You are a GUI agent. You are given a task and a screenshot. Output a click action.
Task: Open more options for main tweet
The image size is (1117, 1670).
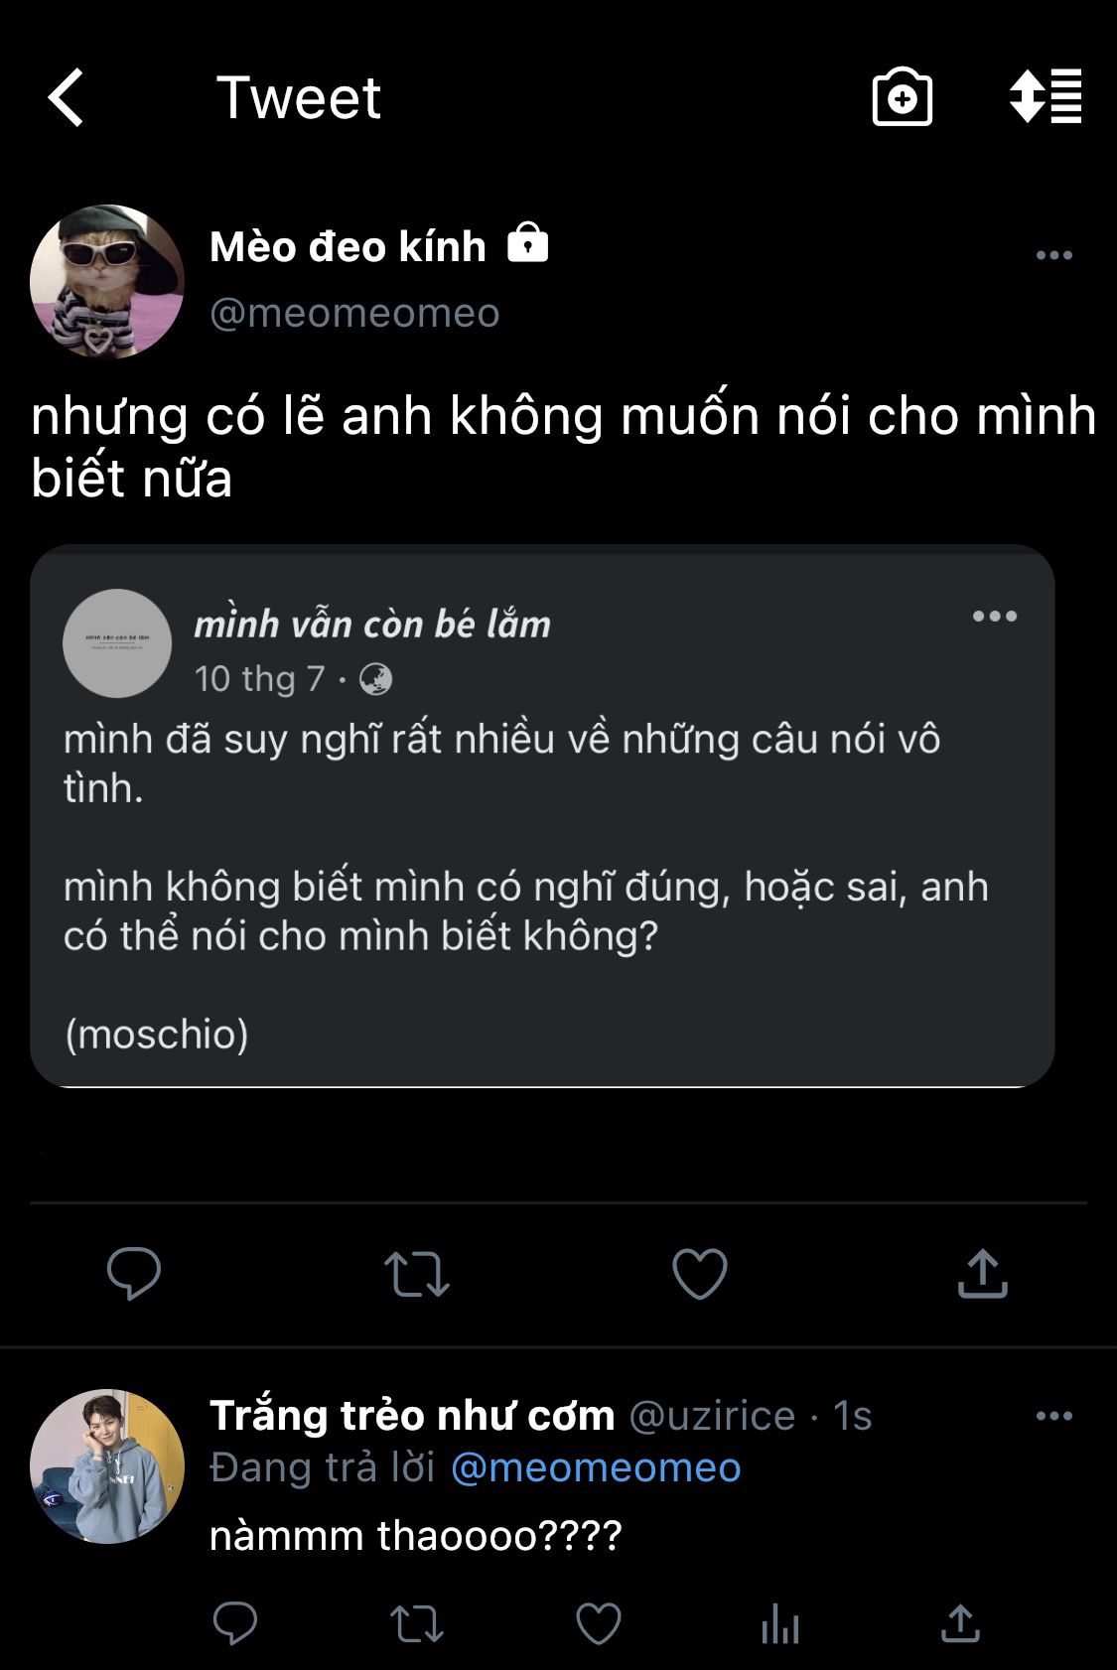1053,255
